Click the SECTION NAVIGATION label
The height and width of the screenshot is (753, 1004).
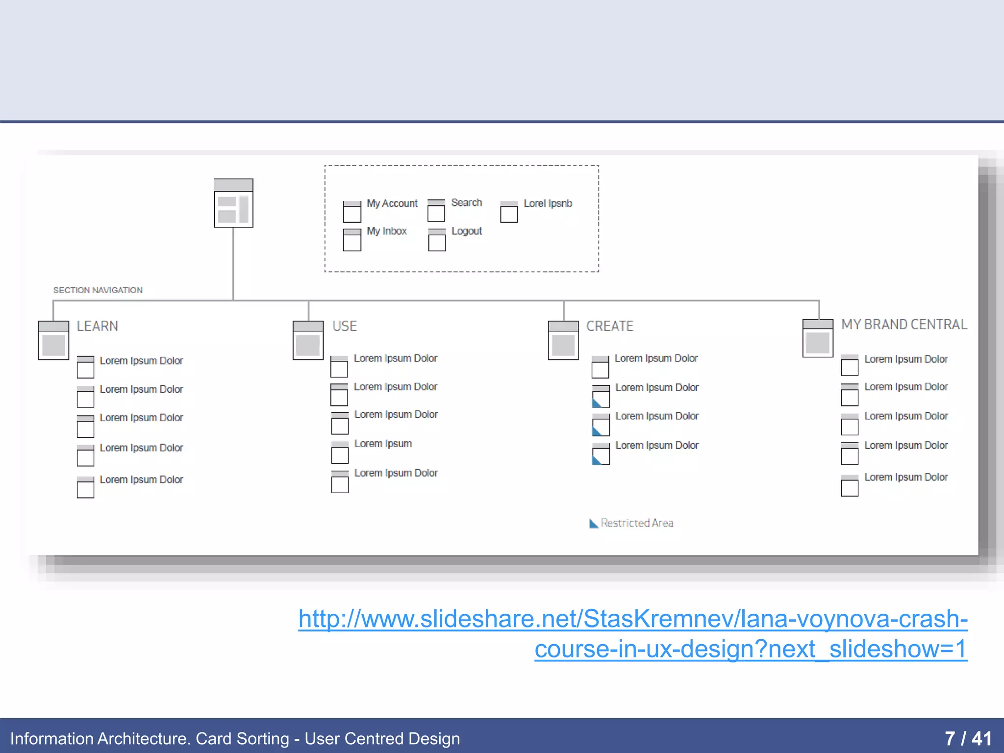(98, 290)
